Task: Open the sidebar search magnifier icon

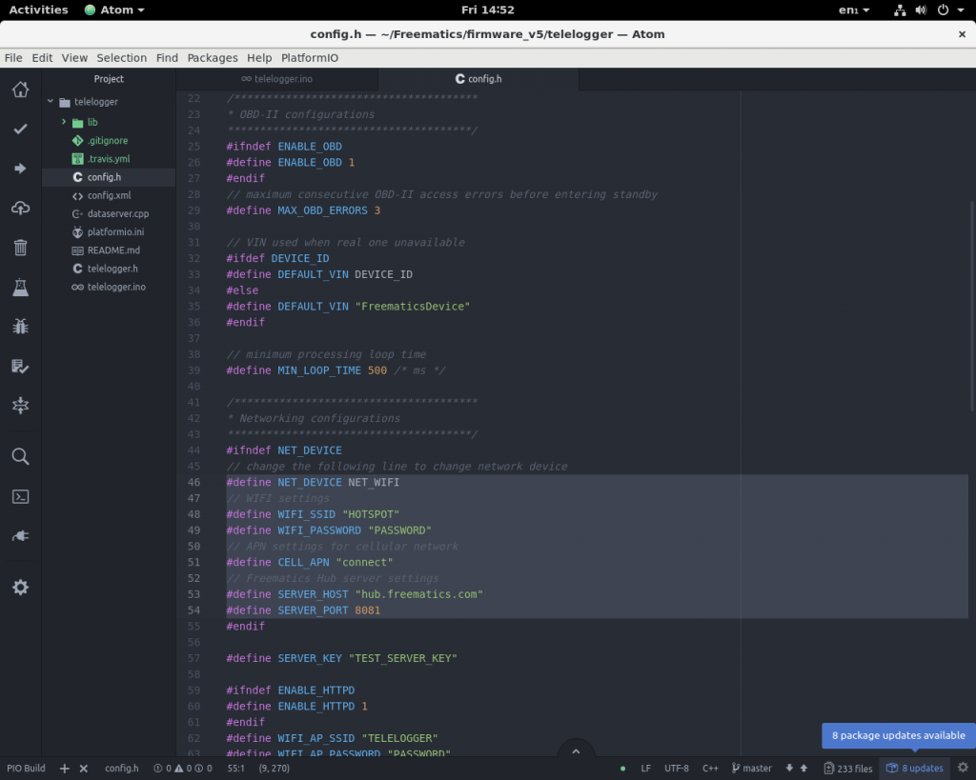Action: [20, 456]
